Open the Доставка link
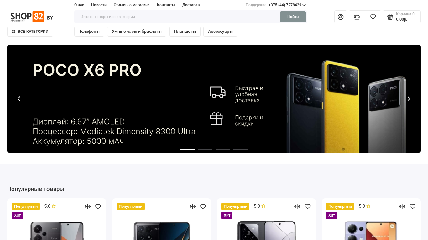 191,5
